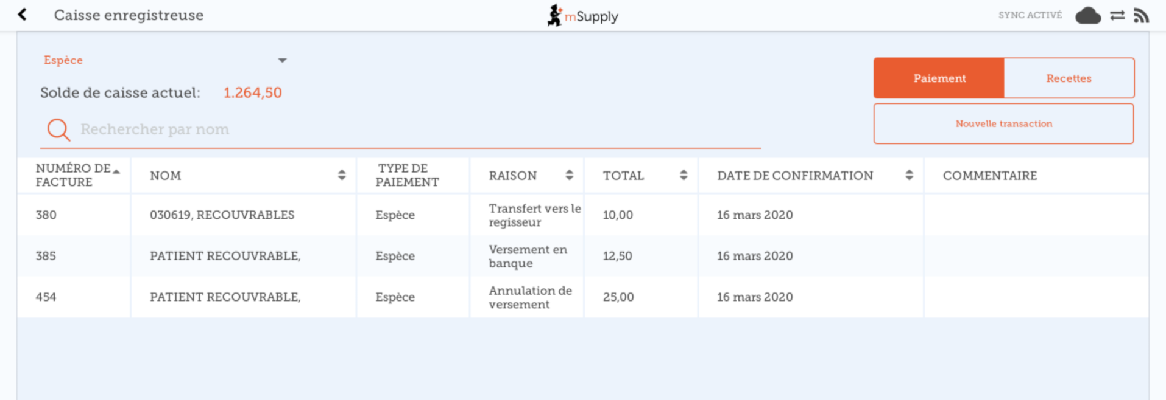The width and height of the screenshot is (1166, 400).
Task: Sort by the Total column
Action: tap(684, 175)
